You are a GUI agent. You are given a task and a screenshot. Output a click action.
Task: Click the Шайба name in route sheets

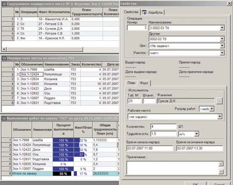[49, 70]
